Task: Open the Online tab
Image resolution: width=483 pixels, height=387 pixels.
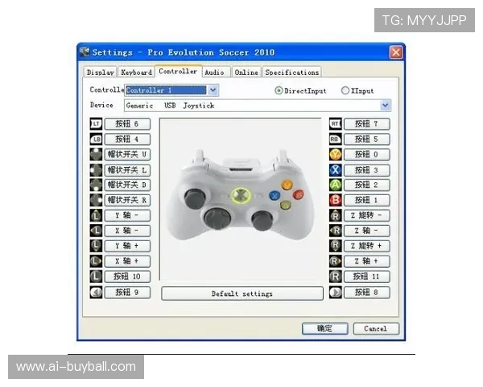Action: click(246, 73)
